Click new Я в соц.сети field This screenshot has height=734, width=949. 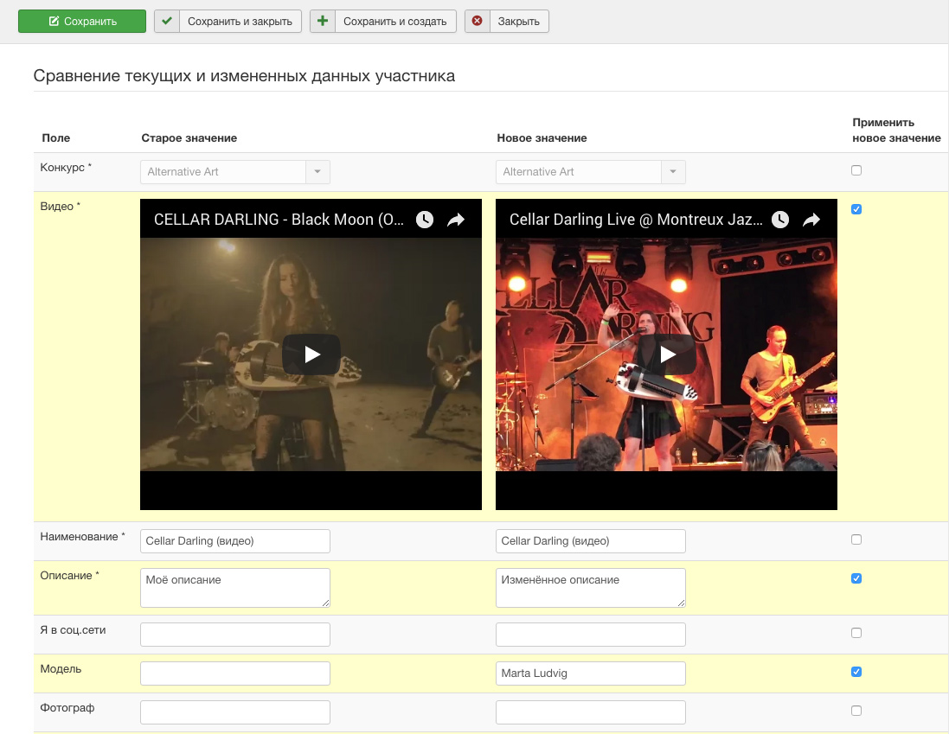click(591, 635)
